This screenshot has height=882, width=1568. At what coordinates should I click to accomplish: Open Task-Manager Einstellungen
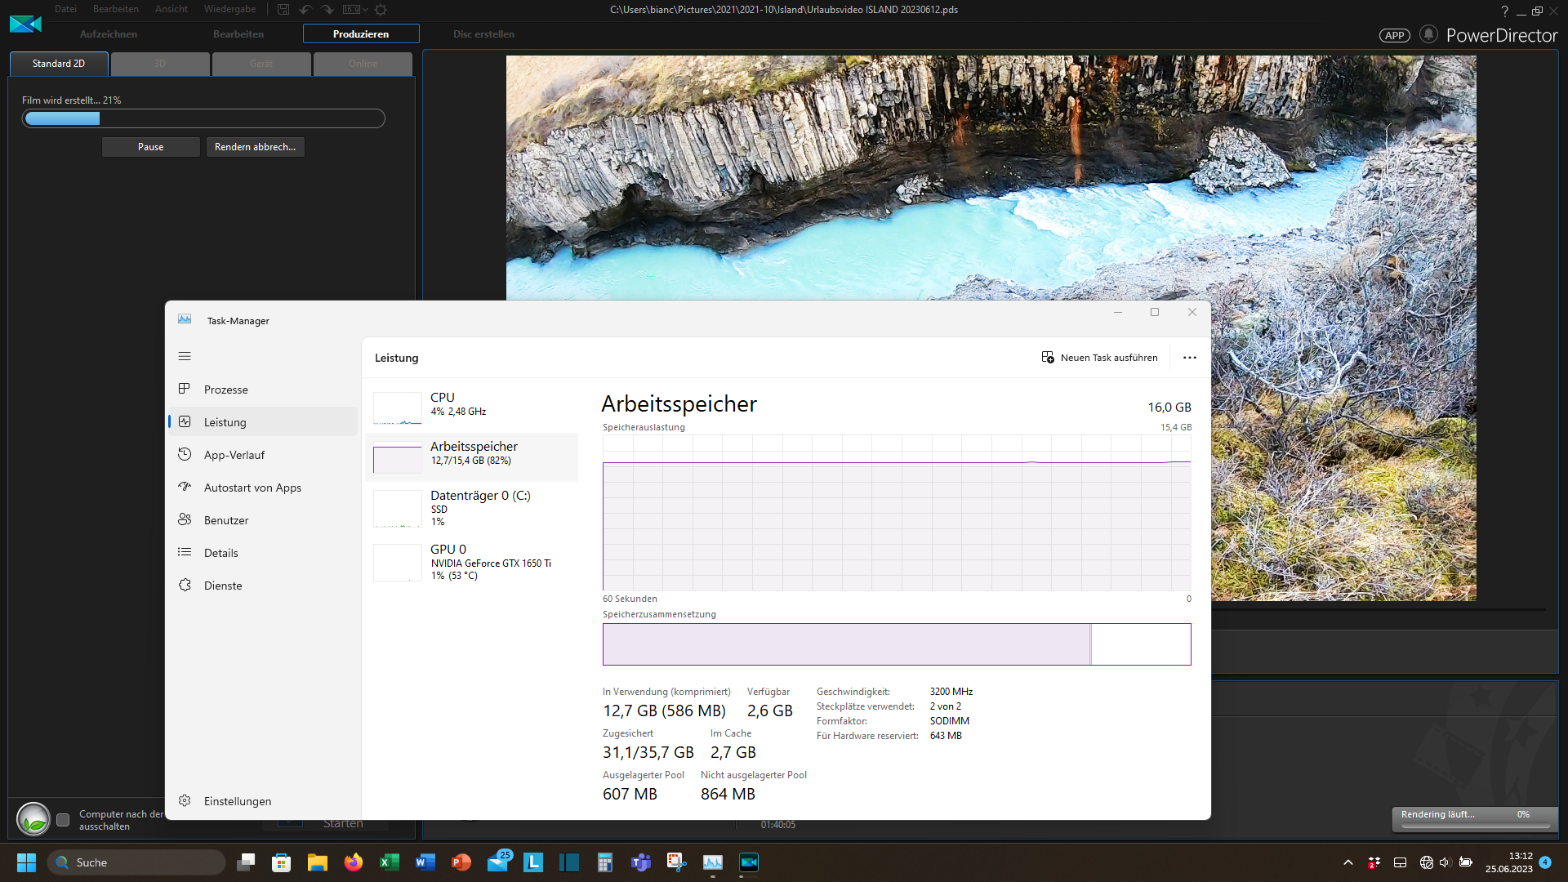237,801
